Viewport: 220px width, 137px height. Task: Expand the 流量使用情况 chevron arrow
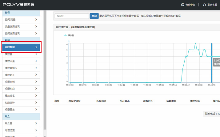click(36, 26)
